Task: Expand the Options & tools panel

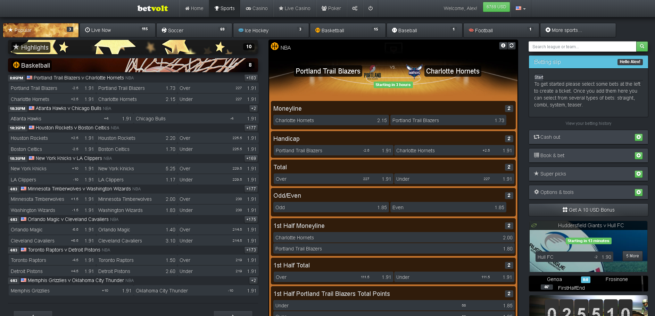Action: pos(588,192)
